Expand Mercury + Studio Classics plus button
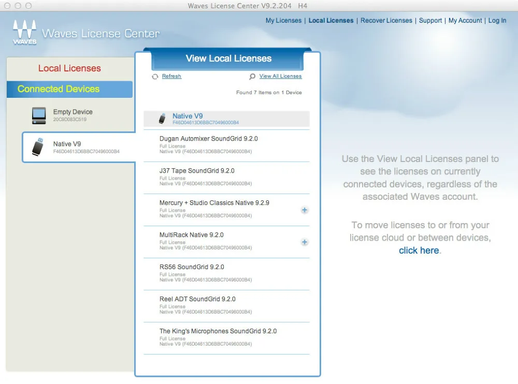 coord(305,210)
